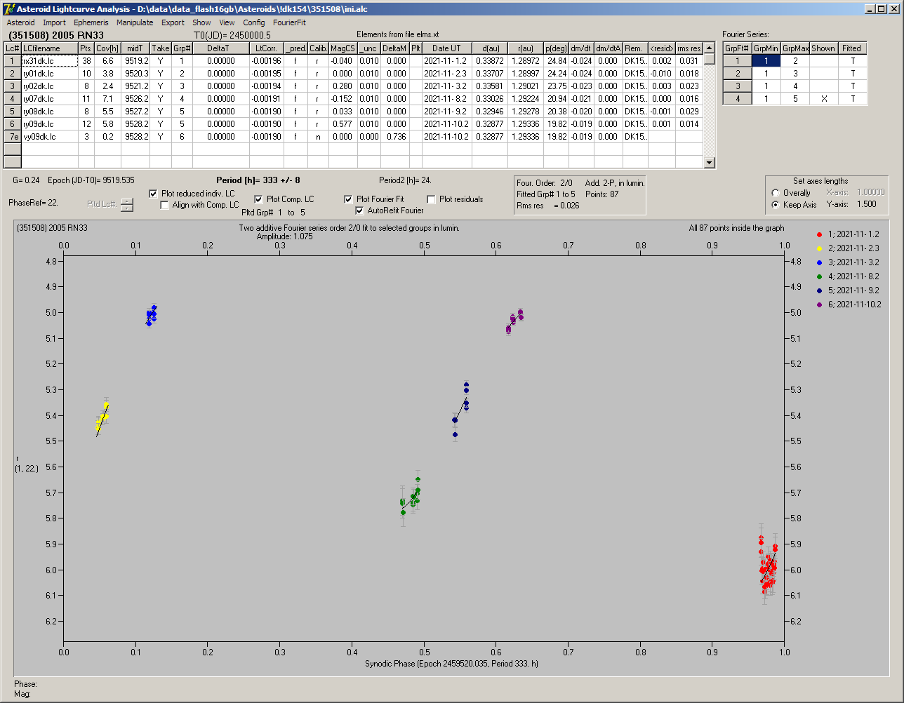Click the Fitted column header
Image resolution: width=904 pixels, height=703 pixels.
(851, 48)
